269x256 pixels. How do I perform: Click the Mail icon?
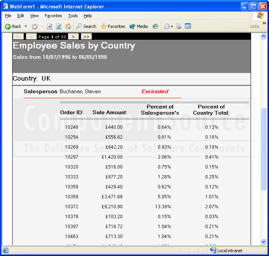click(167, 26)
